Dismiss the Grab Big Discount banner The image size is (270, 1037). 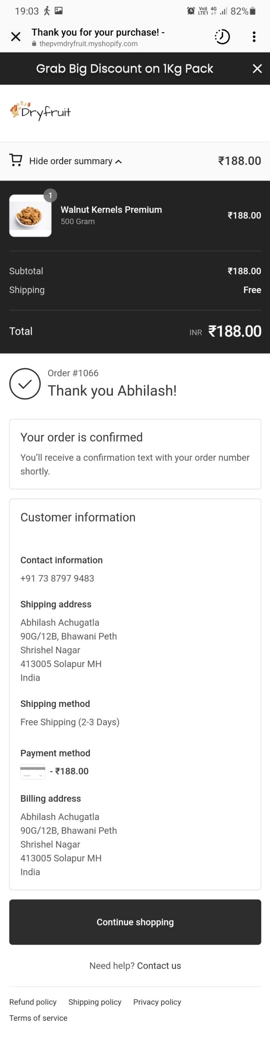click(257, 69)
